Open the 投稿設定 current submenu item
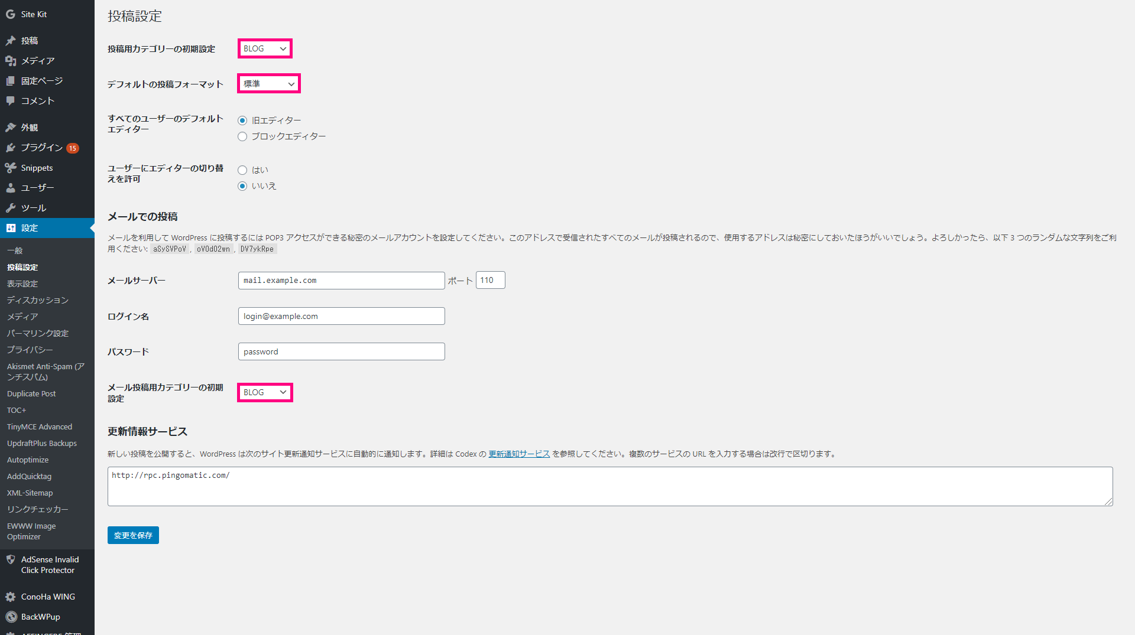1135x635 pixels. pyautogui.click(x=22, y=267)
